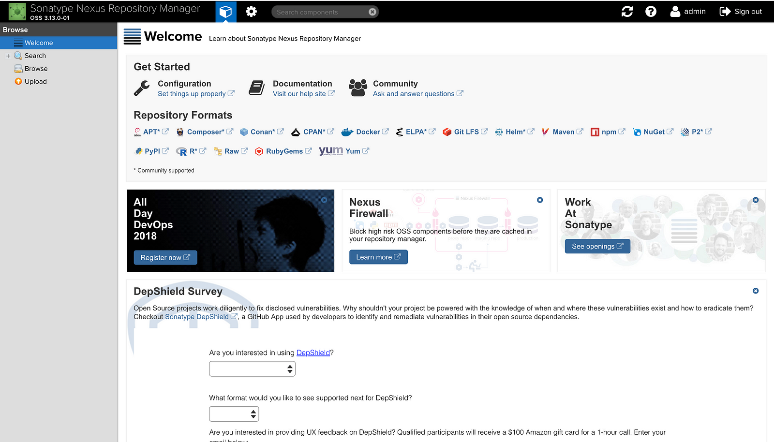Open the Administration gear icon
774x442 pixels.
coord(251,12)
